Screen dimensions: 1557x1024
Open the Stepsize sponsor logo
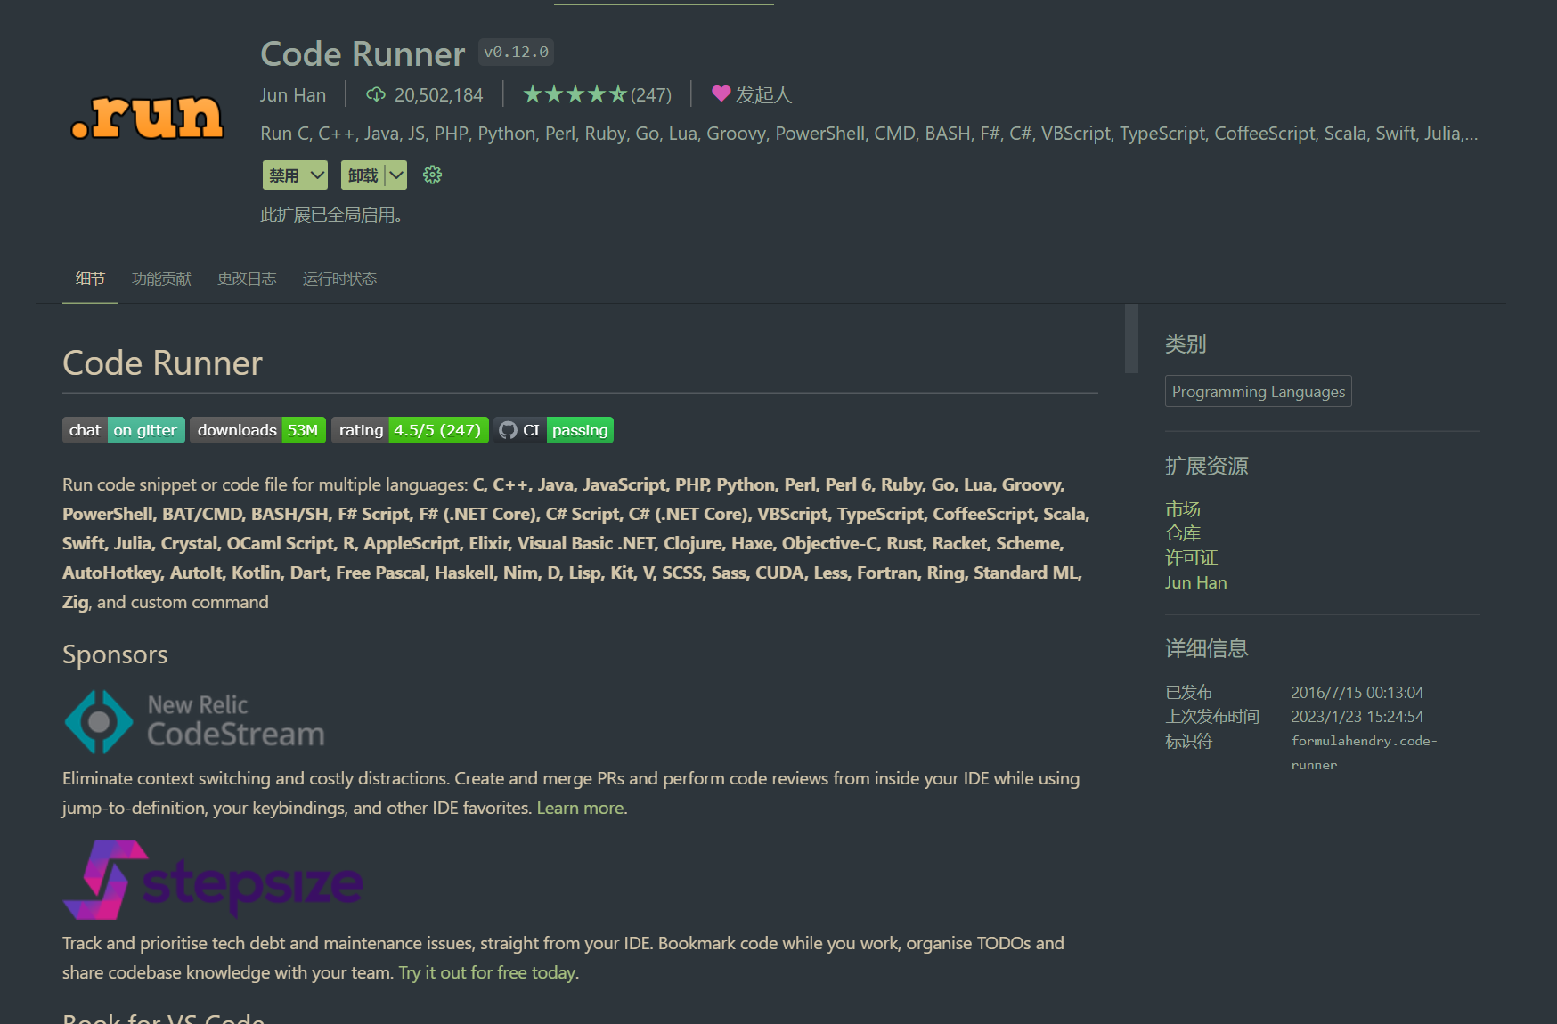(213, 880)
